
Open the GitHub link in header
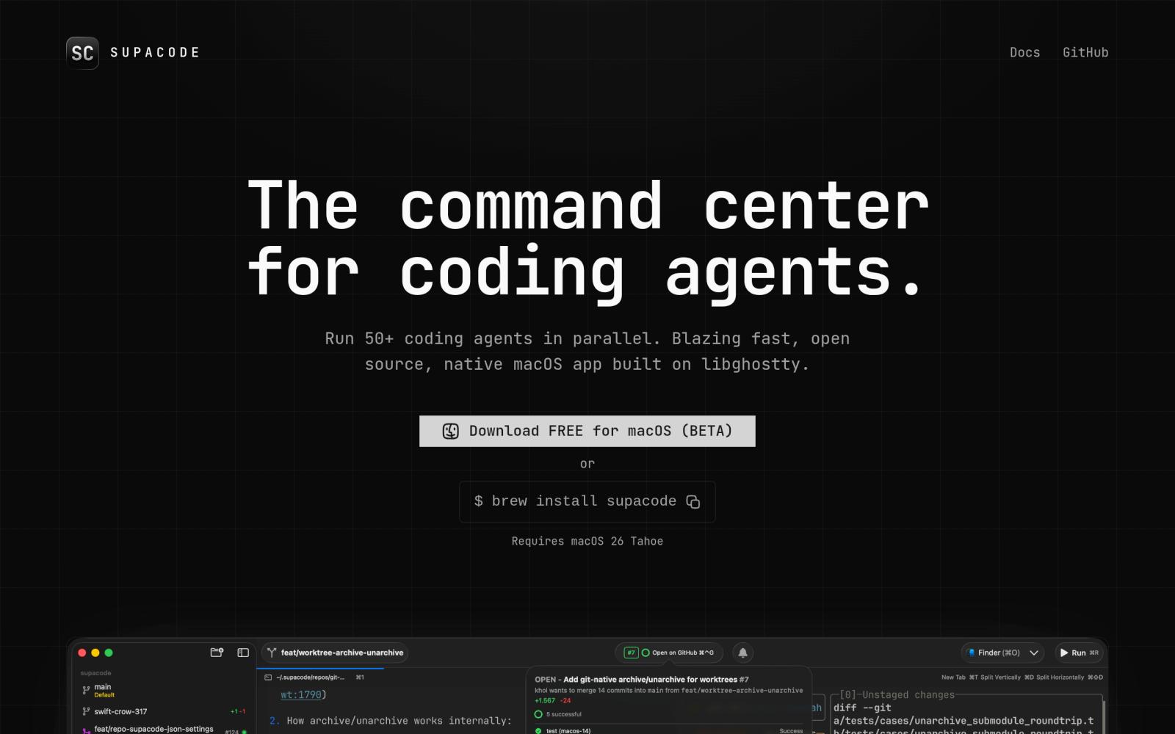1085,52
